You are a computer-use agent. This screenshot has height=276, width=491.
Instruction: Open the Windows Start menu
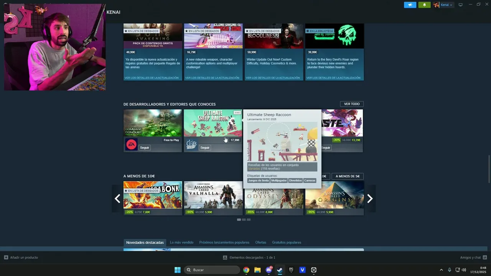pyautogui.click(x=178, y=270)
